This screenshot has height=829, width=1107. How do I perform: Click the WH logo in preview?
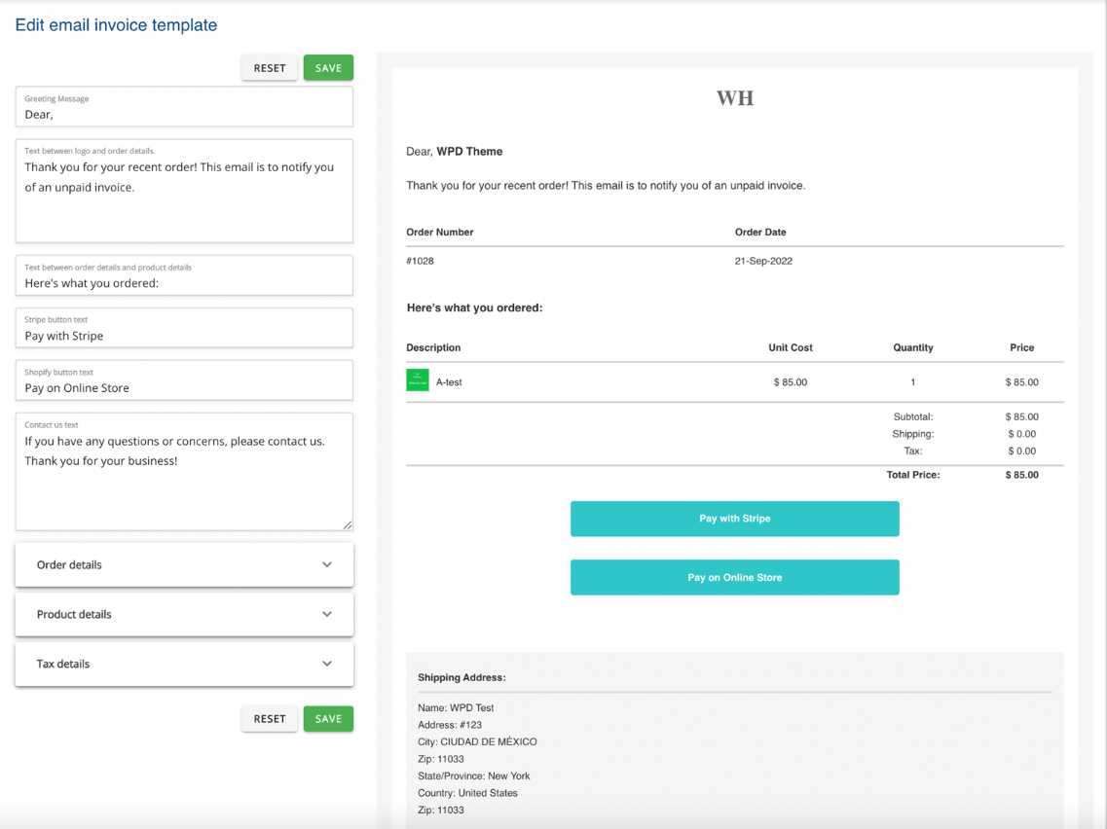coord(735,98)
